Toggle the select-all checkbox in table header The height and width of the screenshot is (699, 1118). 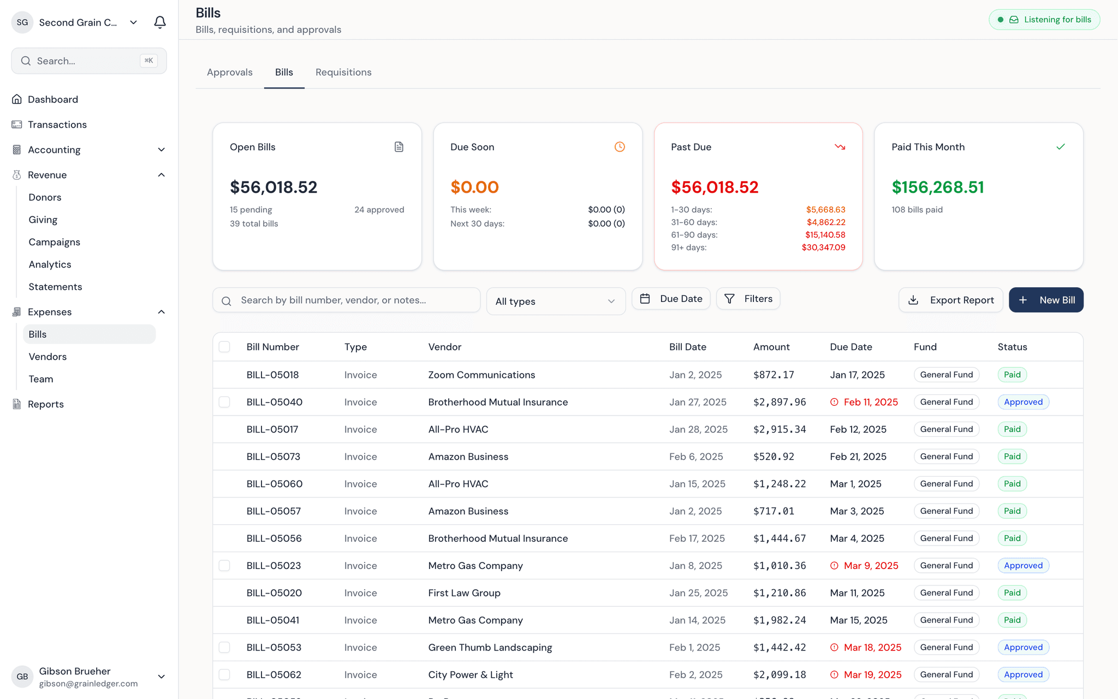tap(224, 347)
